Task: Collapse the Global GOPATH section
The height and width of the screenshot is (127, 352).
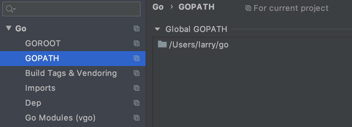Action: [x=157, y=29]
